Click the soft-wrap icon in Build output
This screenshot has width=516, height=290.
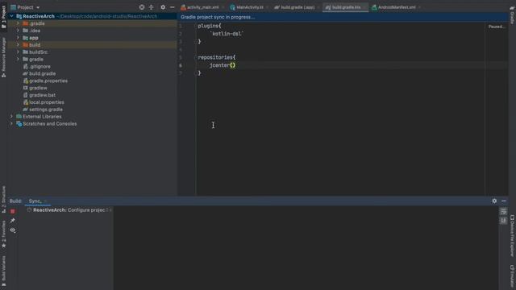[503, 212]
